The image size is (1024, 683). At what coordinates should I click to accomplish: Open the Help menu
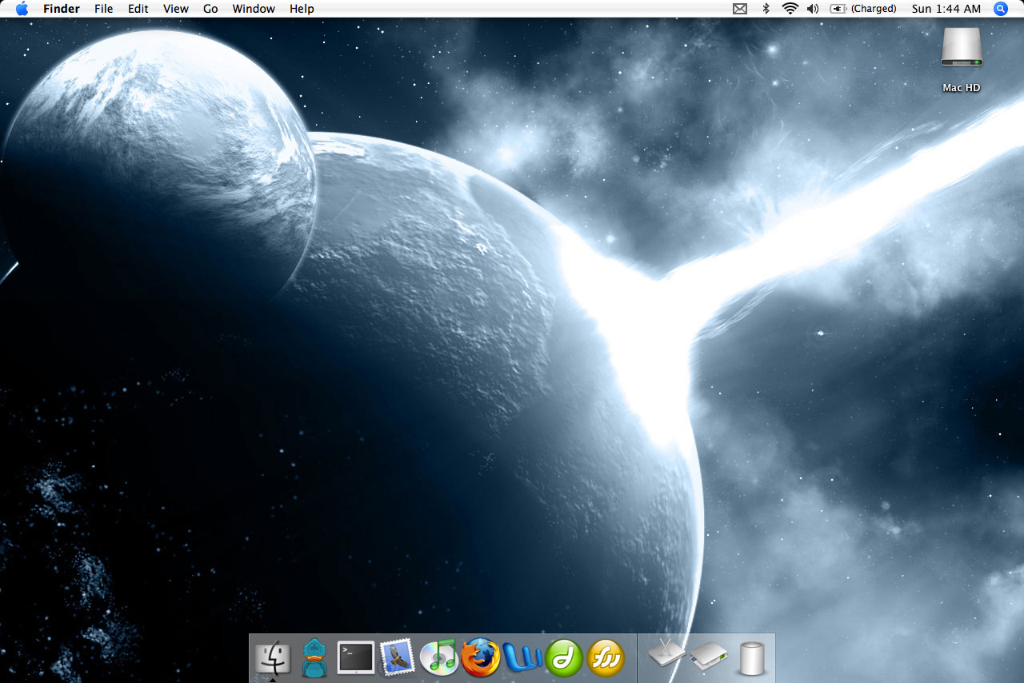point(302,9)
